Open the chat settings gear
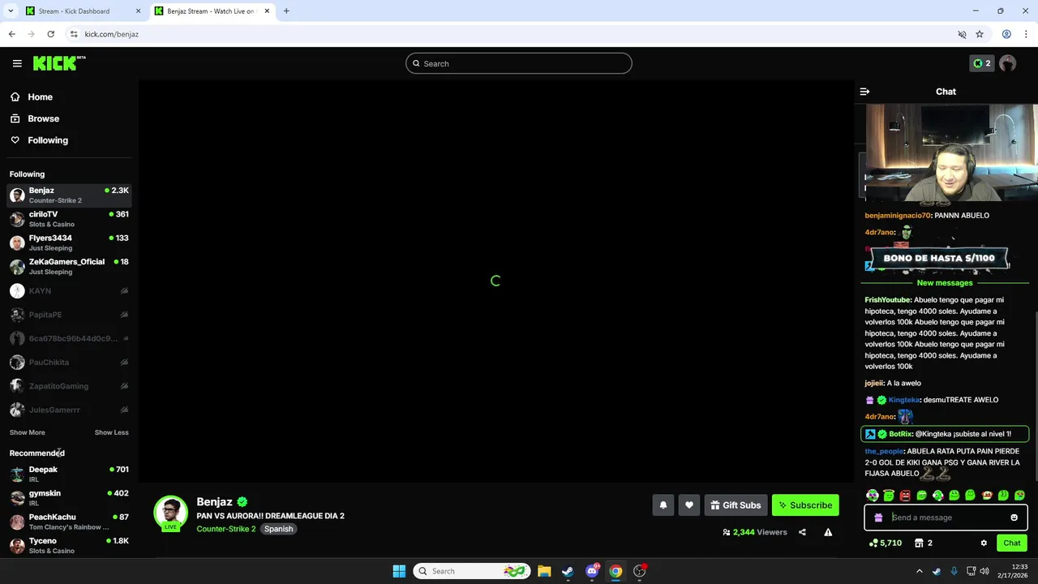This screenshot has width=1038, height=584. (x=984, y=543)
